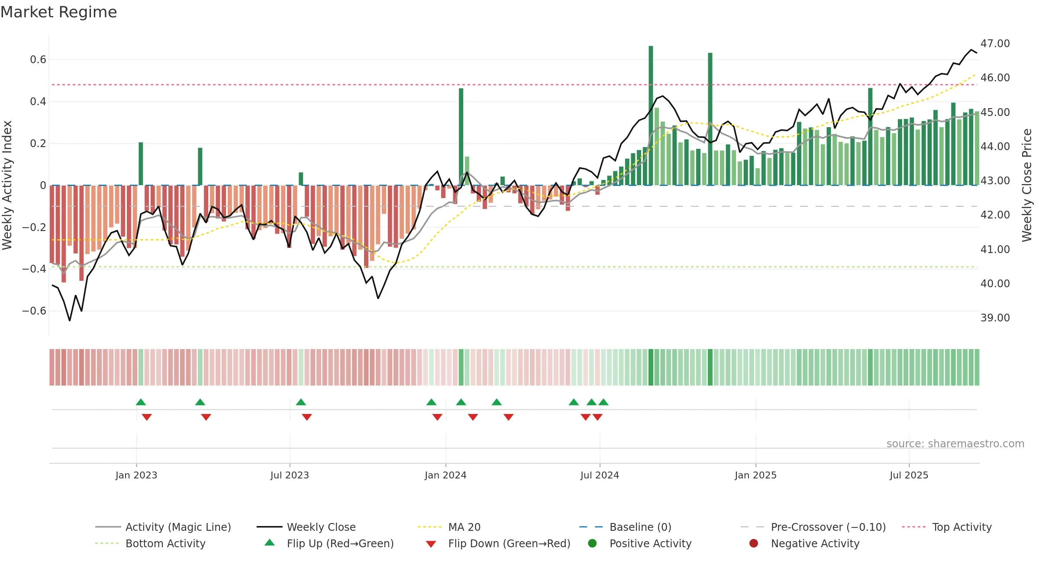Click the green Positive Activity circle icon

(592, 543)
